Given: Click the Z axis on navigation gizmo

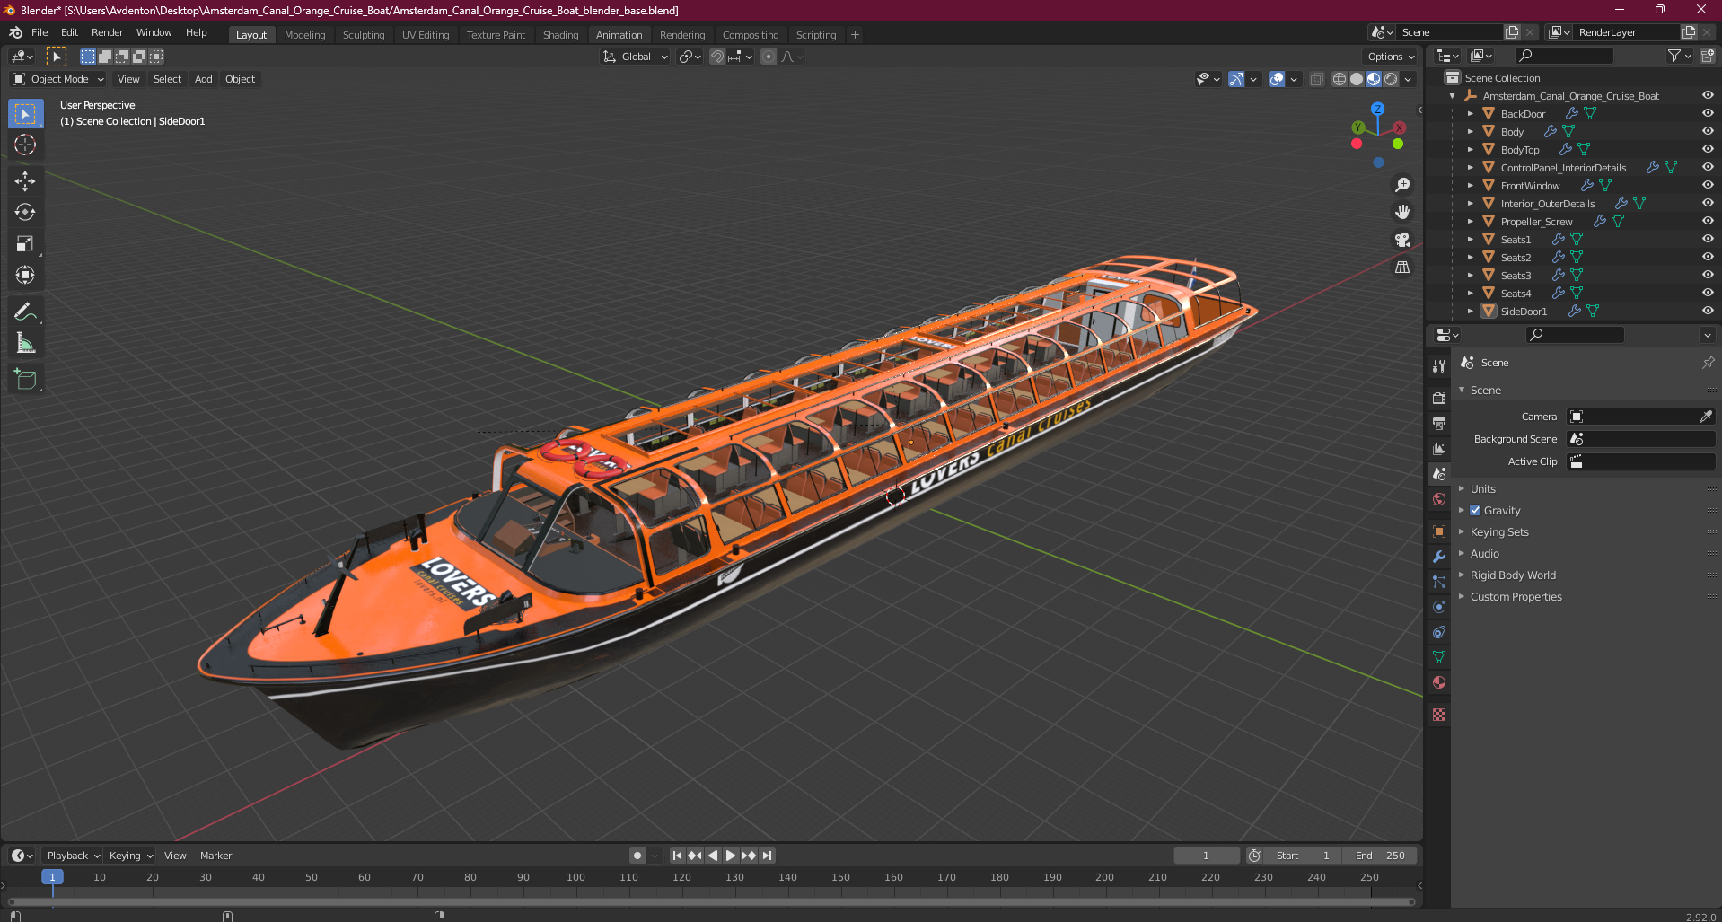Looking at the screenshot, I should [1377, 109].
